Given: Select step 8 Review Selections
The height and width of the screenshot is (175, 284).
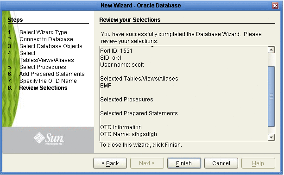Looking at the screenshot, I should click(43, 88).
